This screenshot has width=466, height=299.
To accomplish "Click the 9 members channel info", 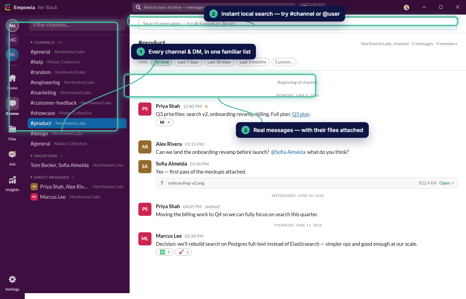I will 446,44.
